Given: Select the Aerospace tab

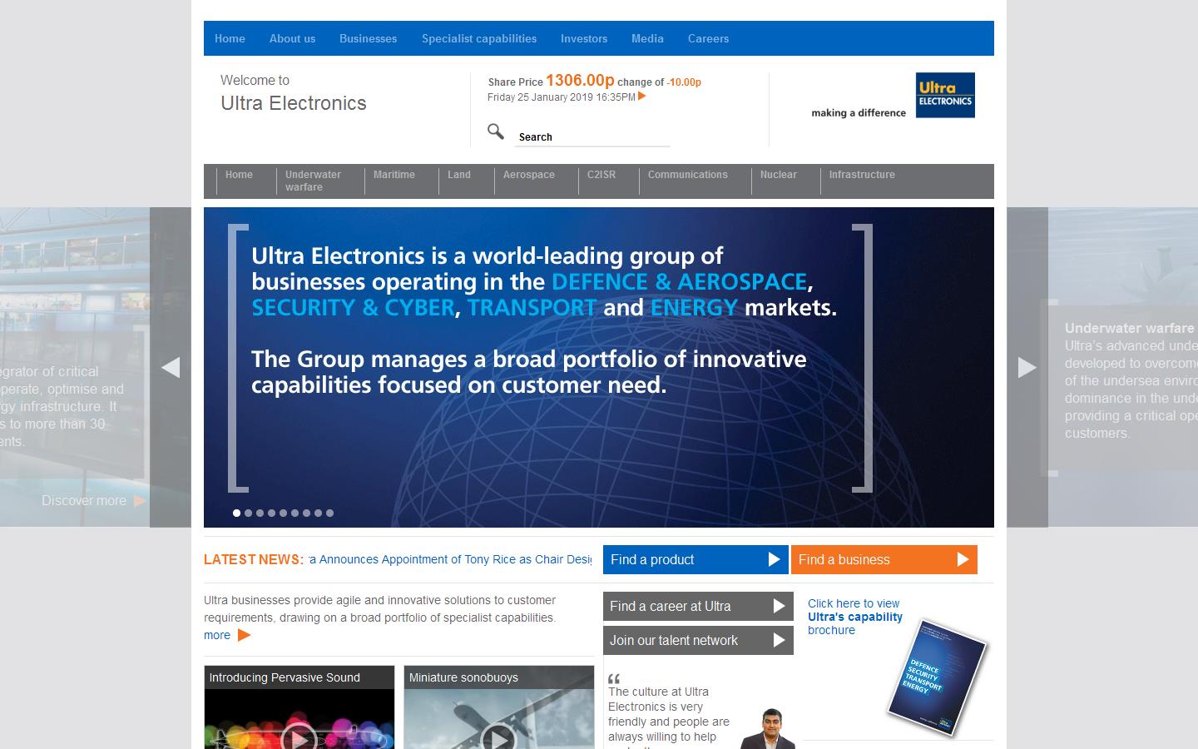Looking at the screenshot, I should pyautogui.click(x=529, y=175).
